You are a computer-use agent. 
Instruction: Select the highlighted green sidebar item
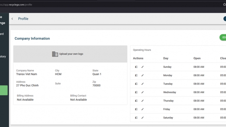4,90
